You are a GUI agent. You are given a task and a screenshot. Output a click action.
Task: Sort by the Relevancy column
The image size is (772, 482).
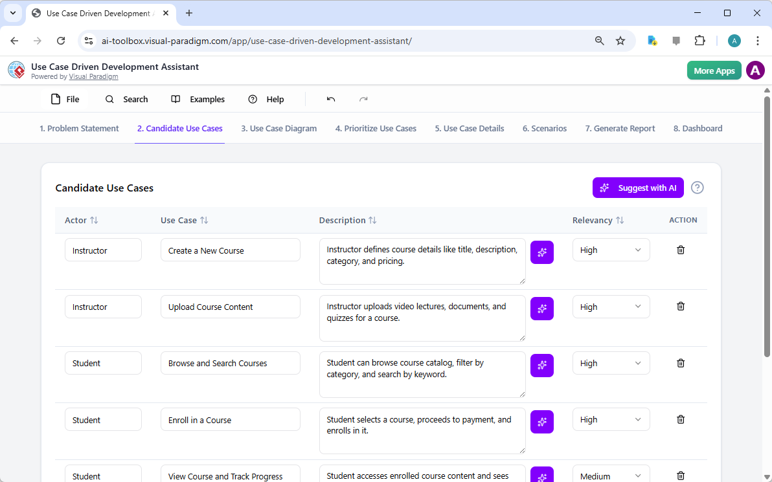620,220
